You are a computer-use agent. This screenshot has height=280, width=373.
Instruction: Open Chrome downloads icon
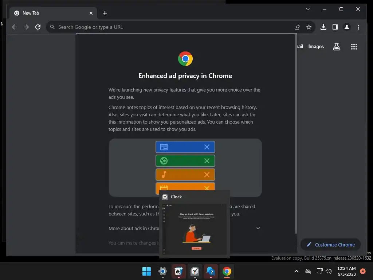tap(323, 27)
